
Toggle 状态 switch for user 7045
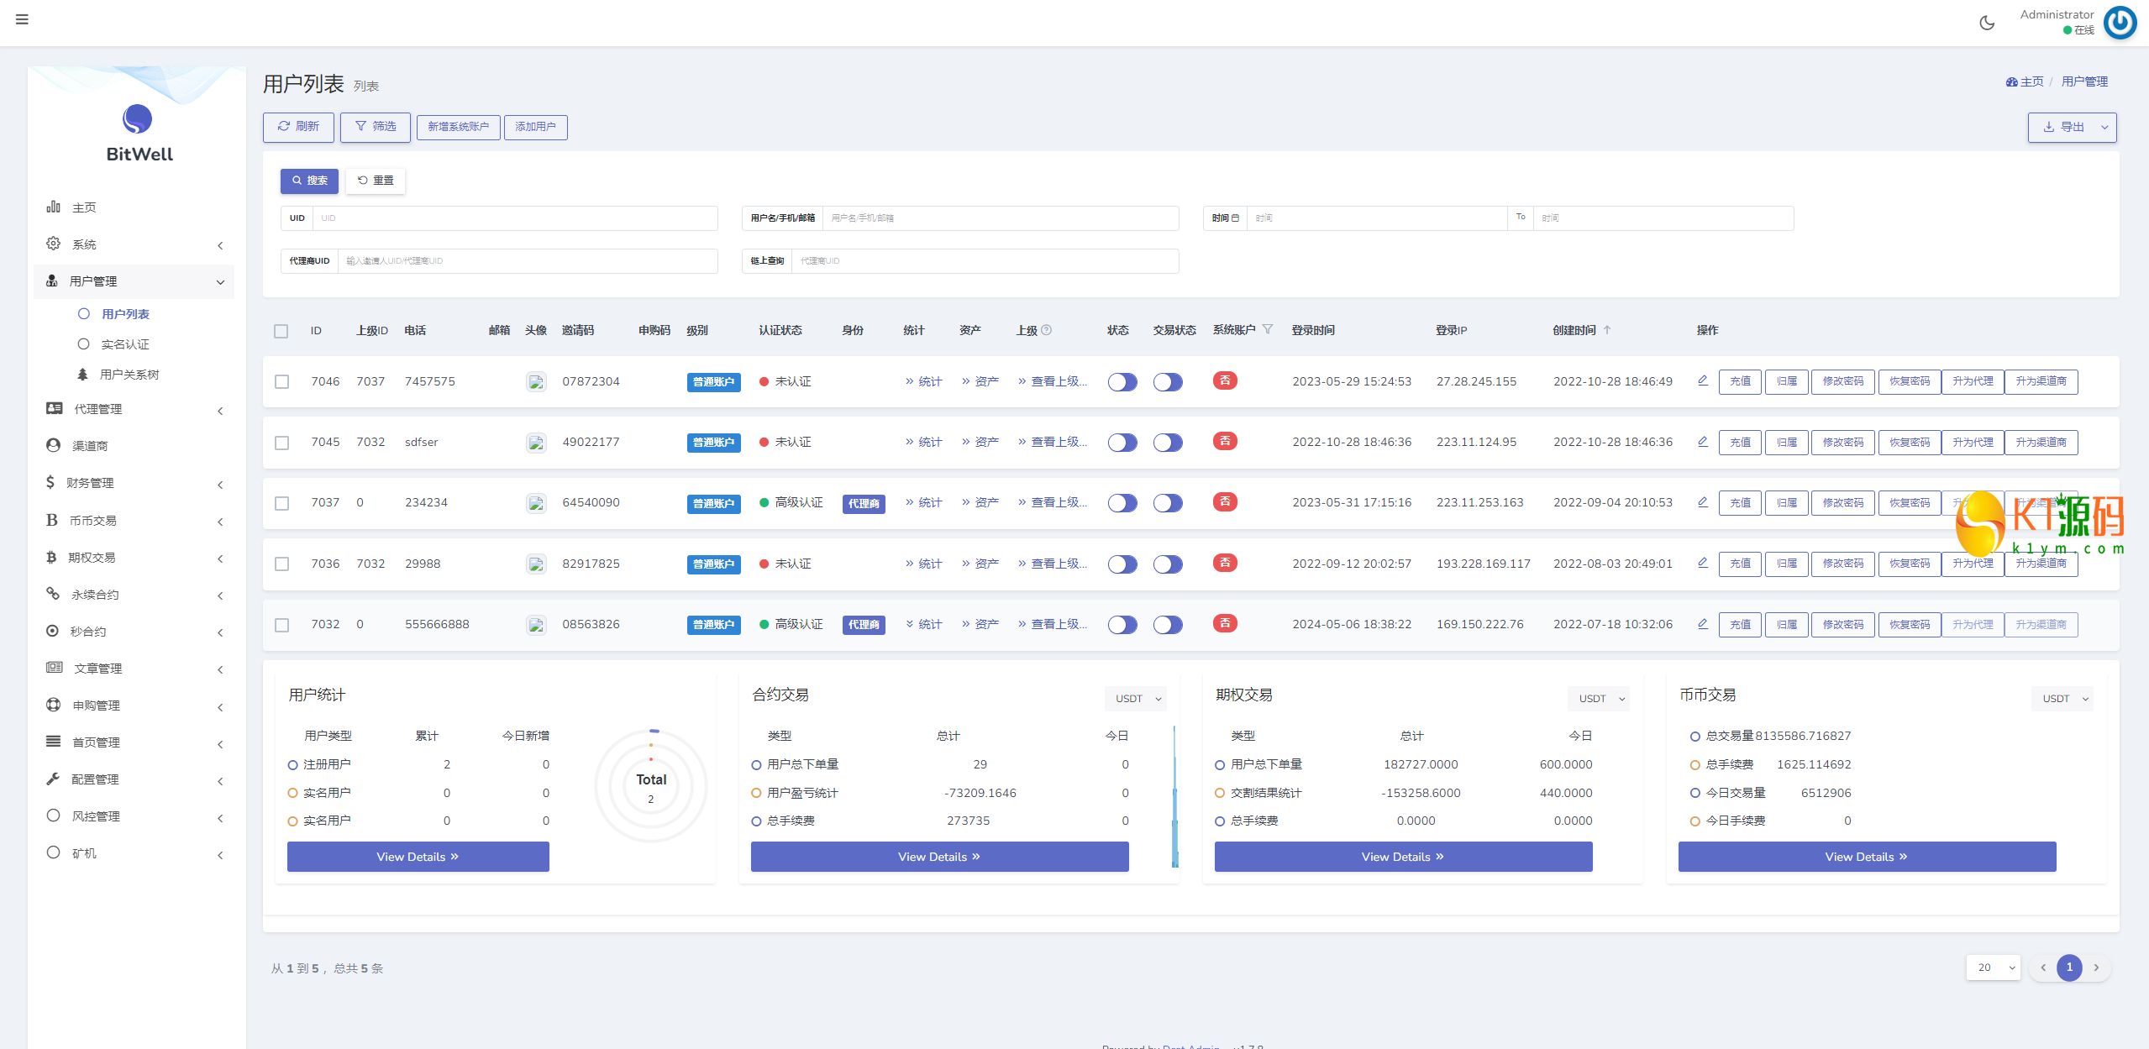(x=1122, y=443)
